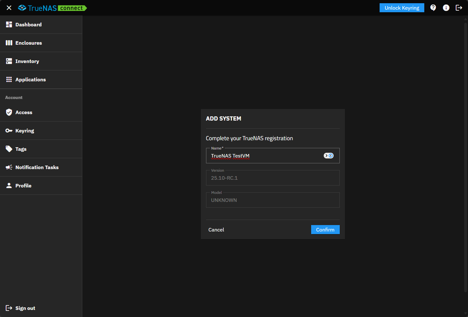Click the password manager icon in Name field

click(328, 156)
